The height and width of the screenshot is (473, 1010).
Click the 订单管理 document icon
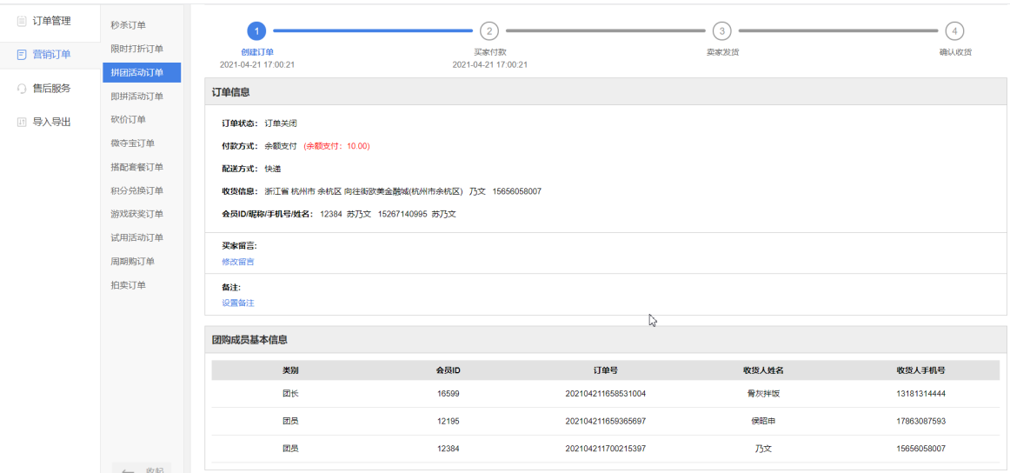click(22, 21)
